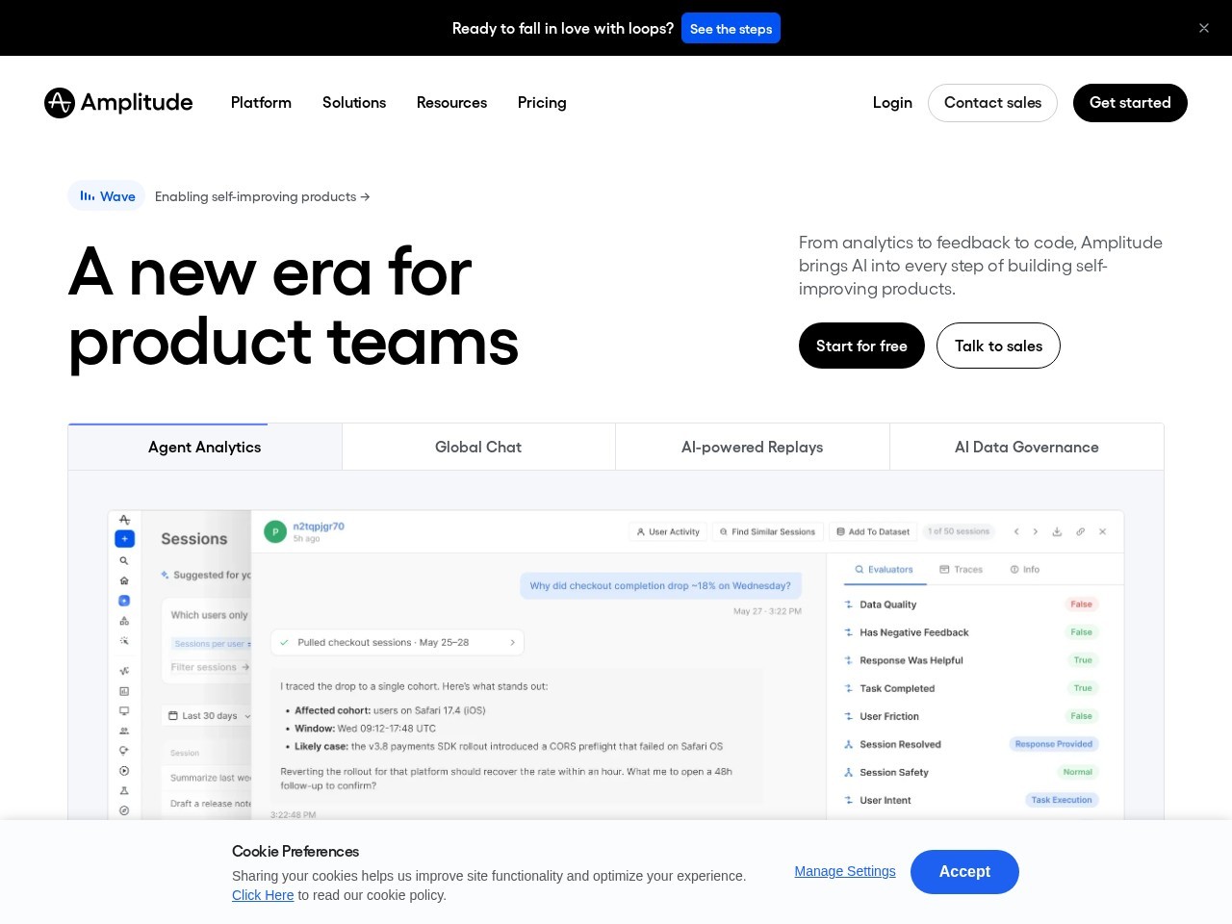This screenshot has height=924, width=1232.
Task: Expand the Pulled checkout sessions step
Action: click(x=398, y=642)
